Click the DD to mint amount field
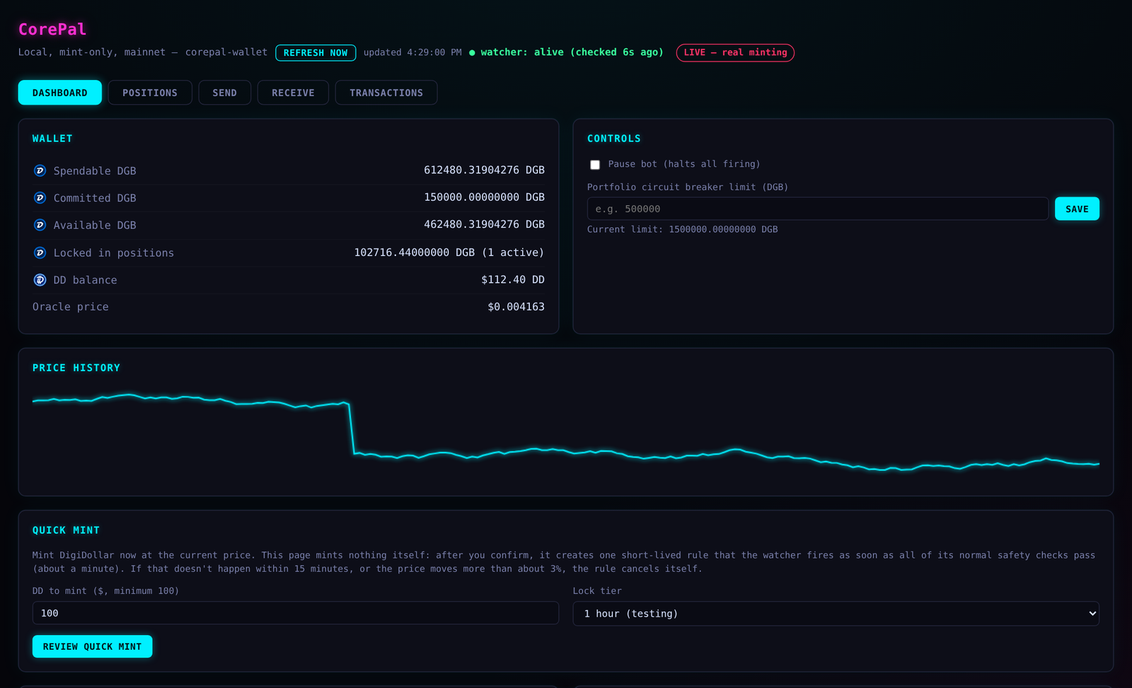 [x=296, y=613]
